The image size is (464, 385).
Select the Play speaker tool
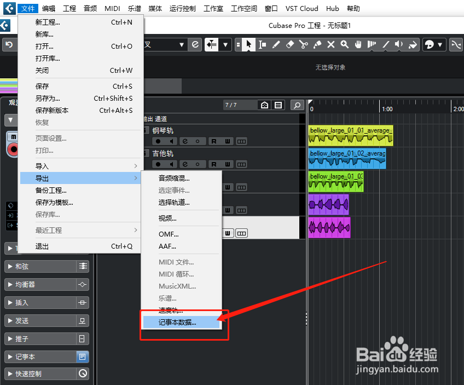click(x=399, y=45)
